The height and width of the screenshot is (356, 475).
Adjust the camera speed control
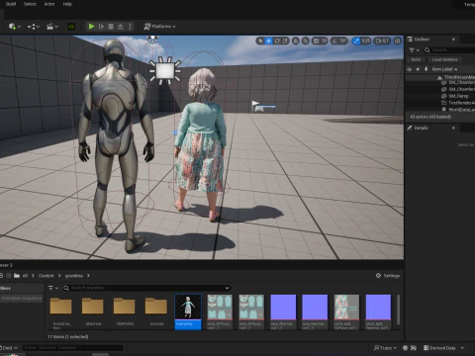point(382,41)
